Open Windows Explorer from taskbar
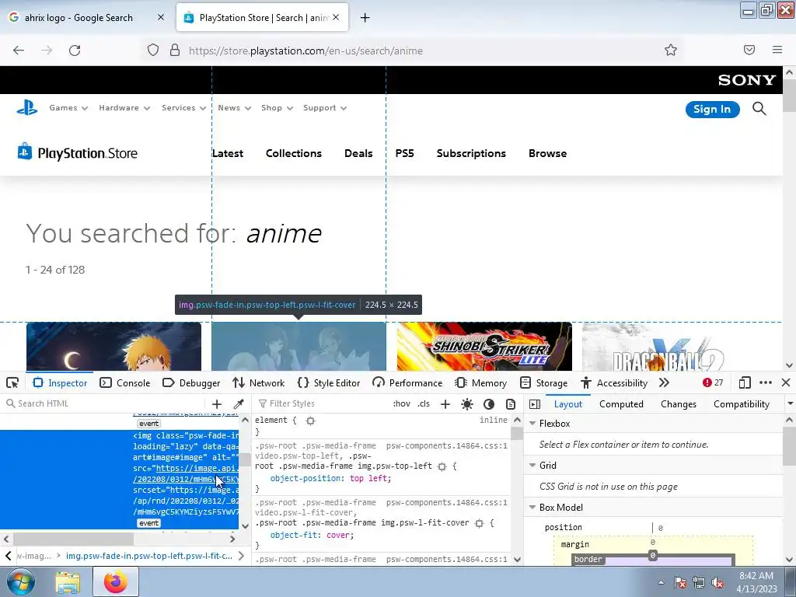Image resolution: width=796 pixels, height=597 pixels. (x=68, y=581)
